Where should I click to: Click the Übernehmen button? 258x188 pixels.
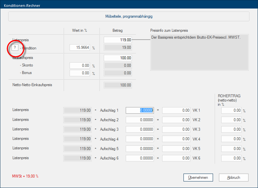[x=198, y=178]
